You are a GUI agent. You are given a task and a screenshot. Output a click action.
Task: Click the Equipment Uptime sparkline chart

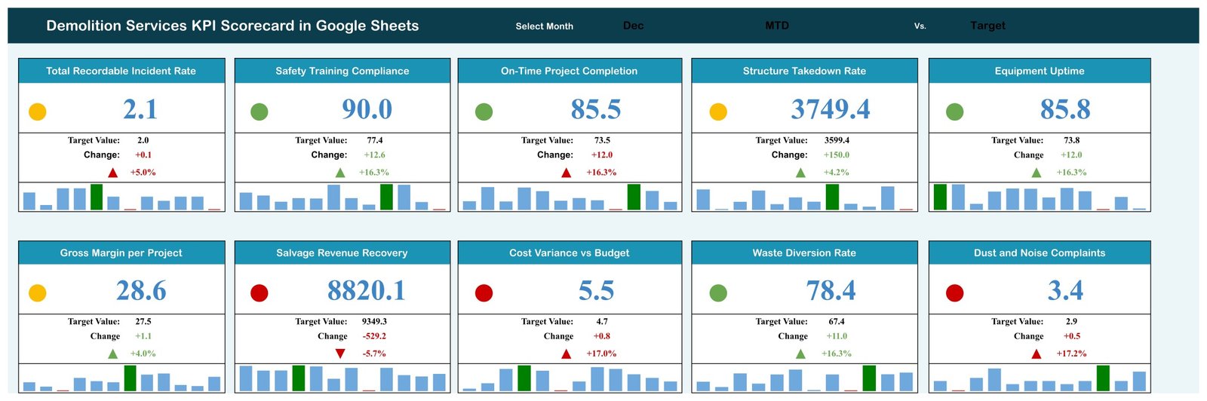click(x=1040, y=197)
